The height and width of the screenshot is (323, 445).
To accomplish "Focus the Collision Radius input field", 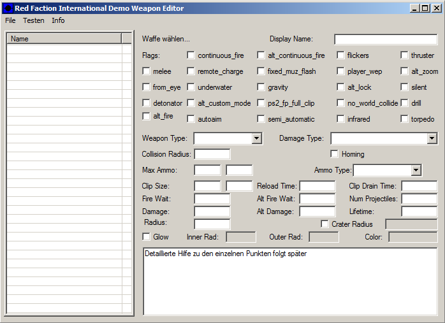I will (212, 154).
